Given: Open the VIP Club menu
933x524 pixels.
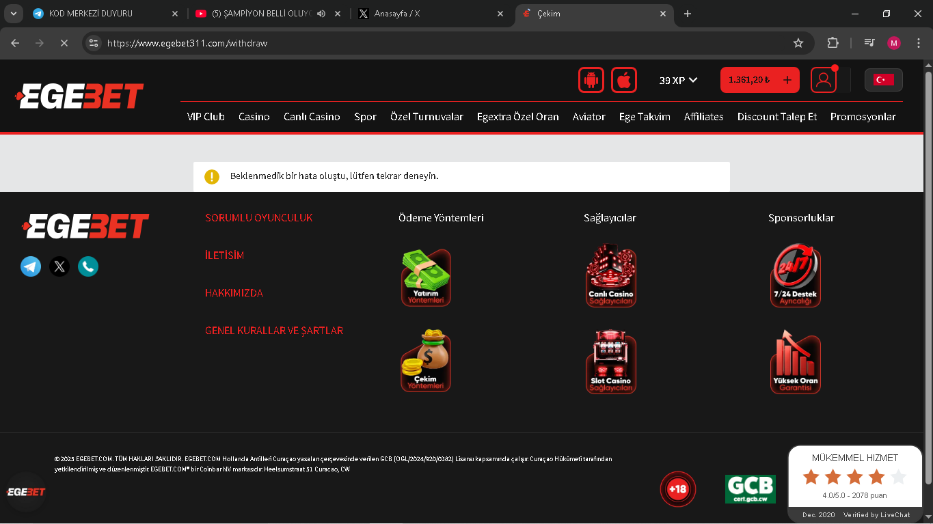Looking at the screenshot, I should coord(206,117).
